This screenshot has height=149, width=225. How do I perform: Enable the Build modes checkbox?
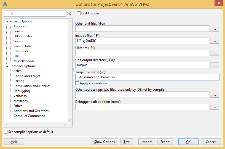[79, 13]
